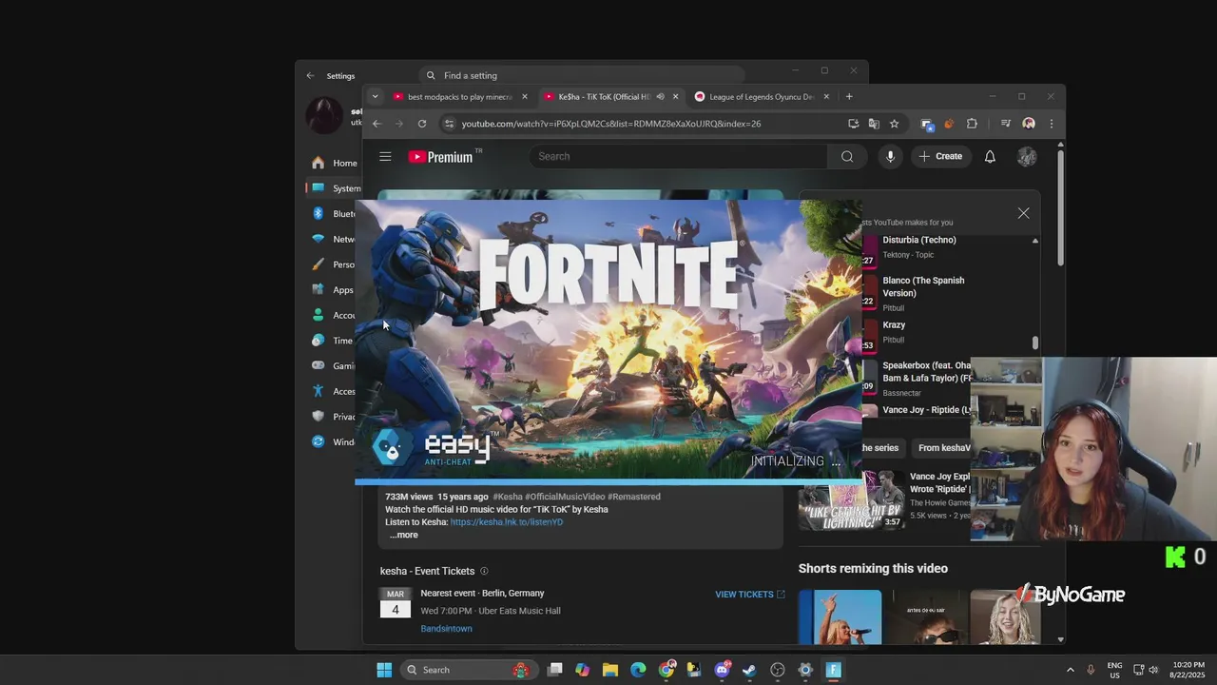Select Personalization brush icon in Settings
Screen dimensions: 1217x685
pos(319,264)
